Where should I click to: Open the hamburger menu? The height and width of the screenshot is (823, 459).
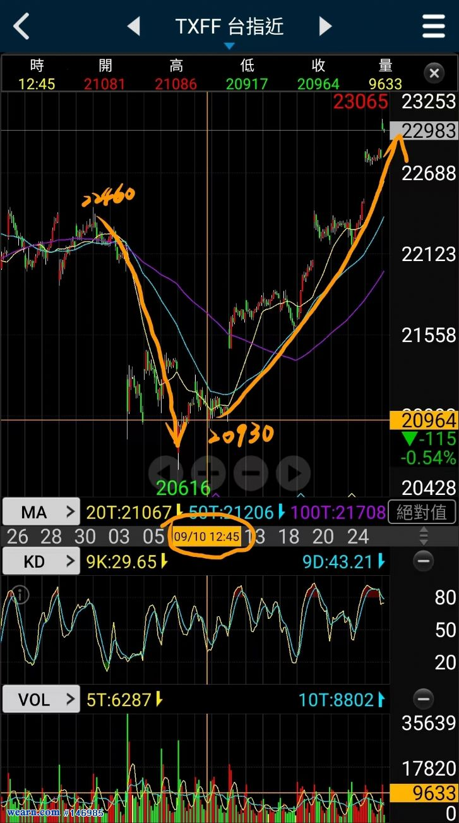pyautogui.click(x=434, y=27)
